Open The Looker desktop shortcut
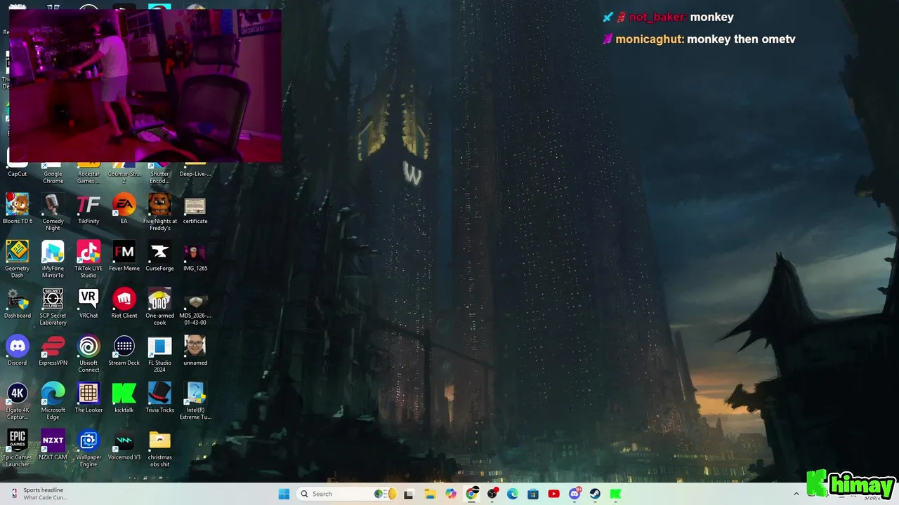 [x=88, y=398]
